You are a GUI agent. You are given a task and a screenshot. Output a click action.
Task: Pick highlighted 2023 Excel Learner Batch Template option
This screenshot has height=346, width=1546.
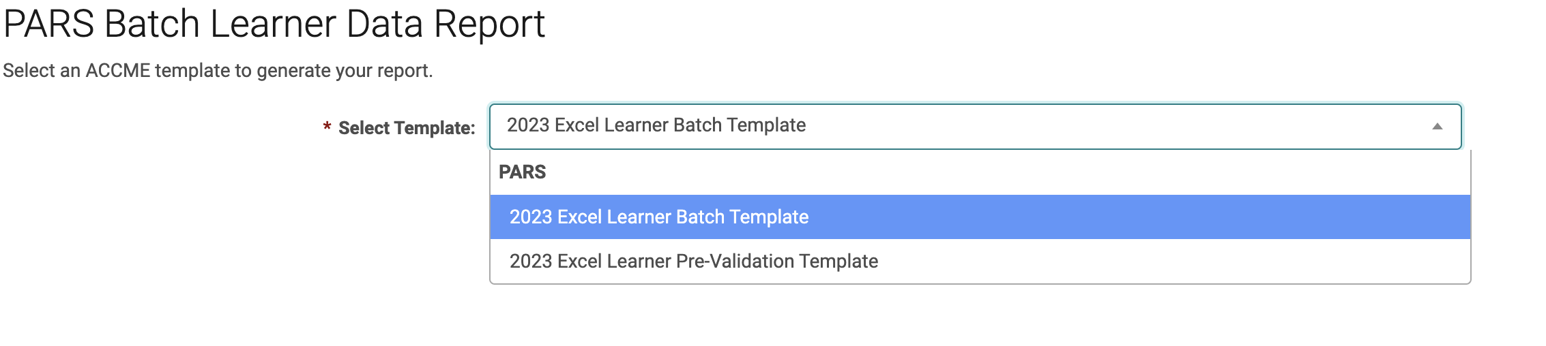coord(659,217)
